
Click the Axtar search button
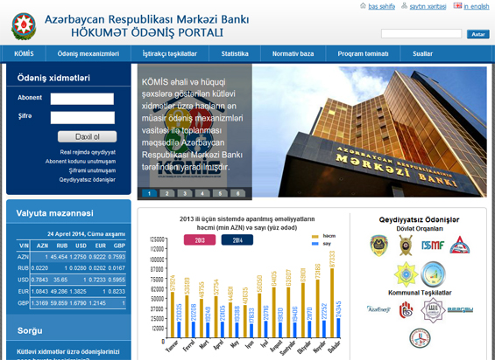(478, 34)
